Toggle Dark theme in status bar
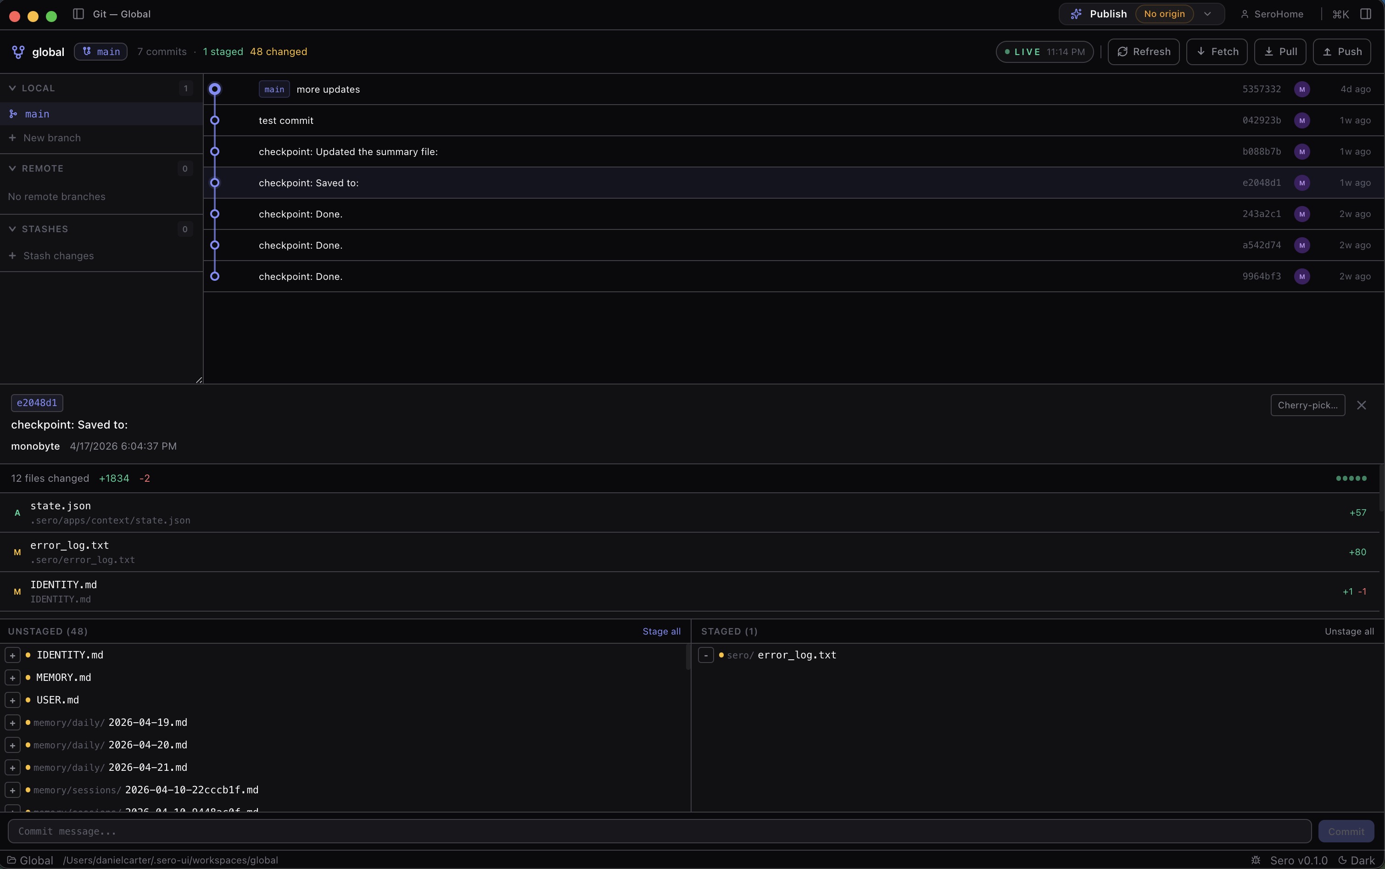Viewport: 1385px width, 869px height. click(x=1356, y=860)
